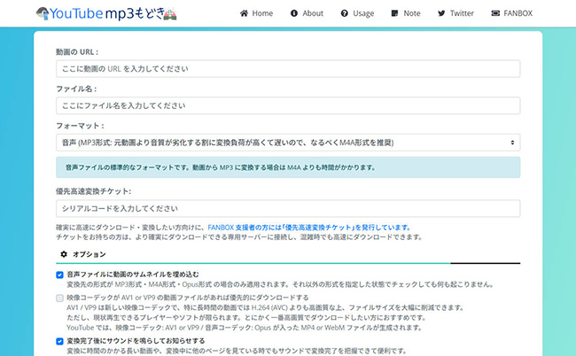Image resolution: width=576 pixels, height=356 pixels.
Task: Focus the ファイル名 input field
Action: point(288,105)
